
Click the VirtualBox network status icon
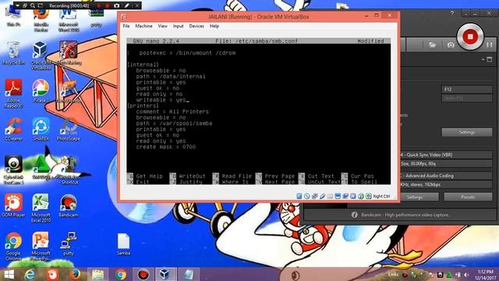point(314,196)
